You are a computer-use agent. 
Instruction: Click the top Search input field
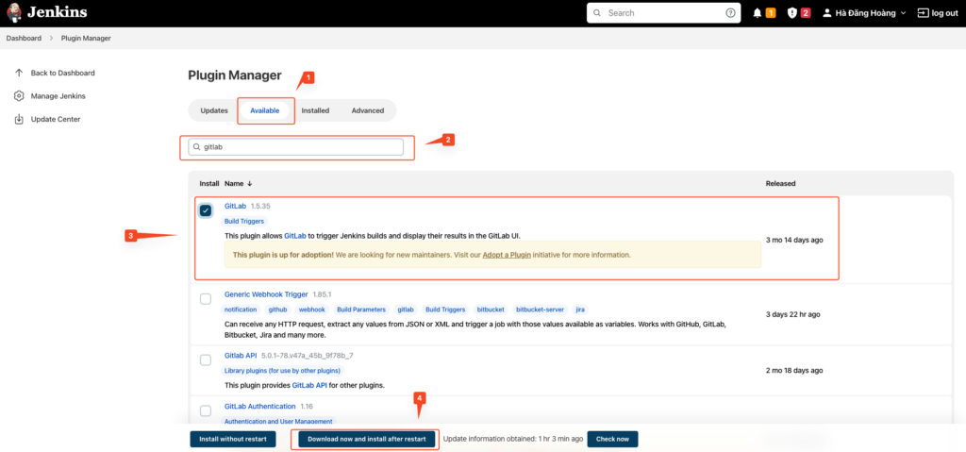[664, 13]
